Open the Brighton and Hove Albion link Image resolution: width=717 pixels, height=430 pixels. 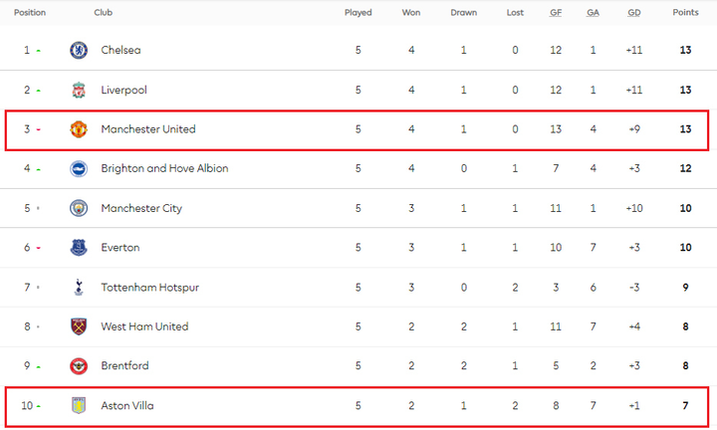pos(164,169)
